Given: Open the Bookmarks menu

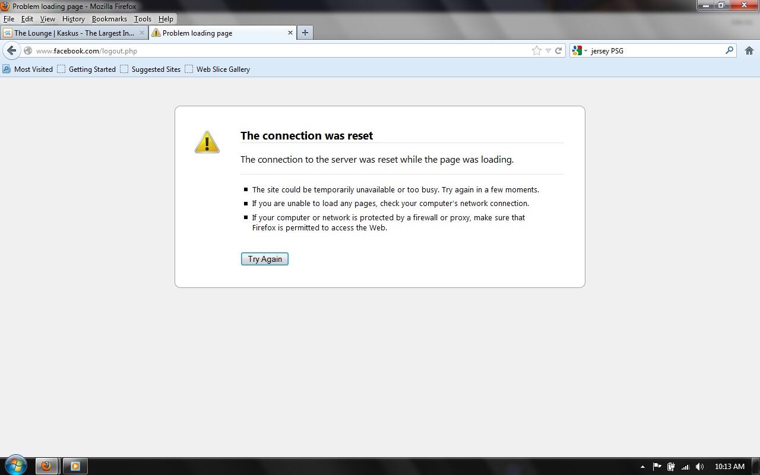Looking at the screenshot, I should pyautogui.click(x=109, y=19).
